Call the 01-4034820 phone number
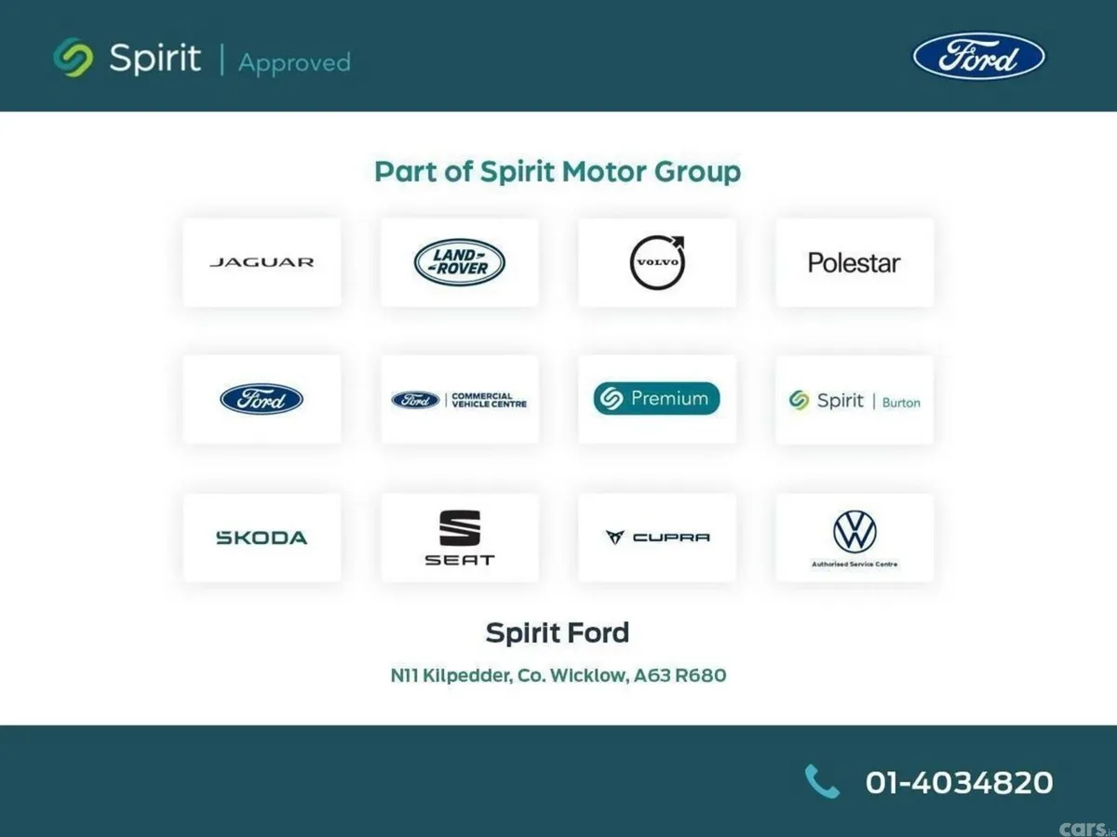Image resolution: width=1117 pixels, height=837 pixels. coord(960,782)
